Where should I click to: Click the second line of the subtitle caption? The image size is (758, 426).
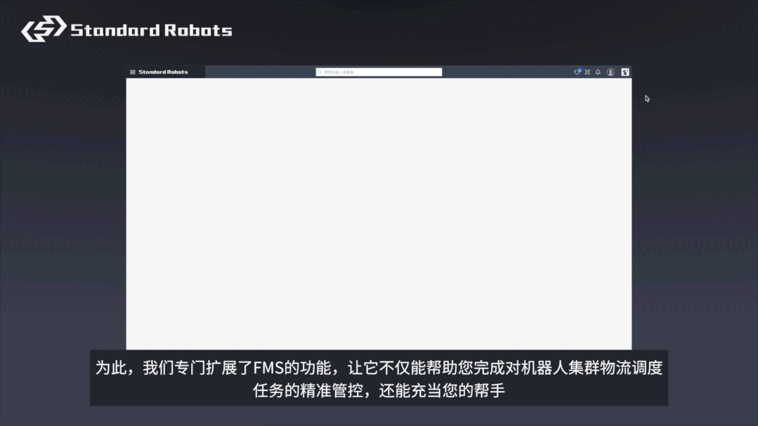click(379, 391)
